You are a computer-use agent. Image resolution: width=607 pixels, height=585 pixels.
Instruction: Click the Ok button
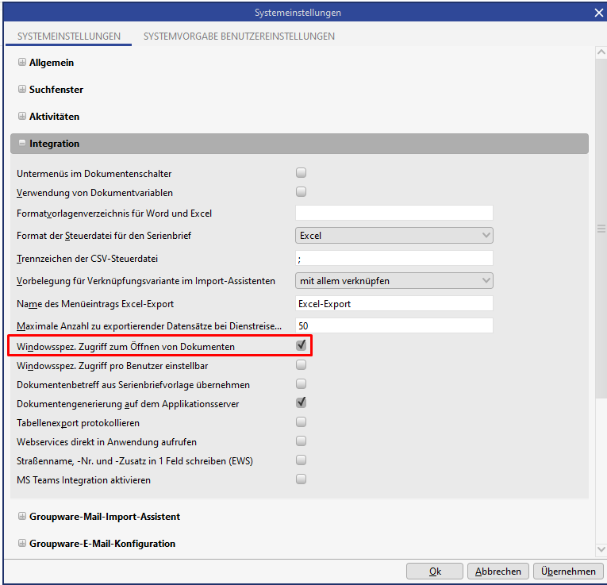click(435, 572)
